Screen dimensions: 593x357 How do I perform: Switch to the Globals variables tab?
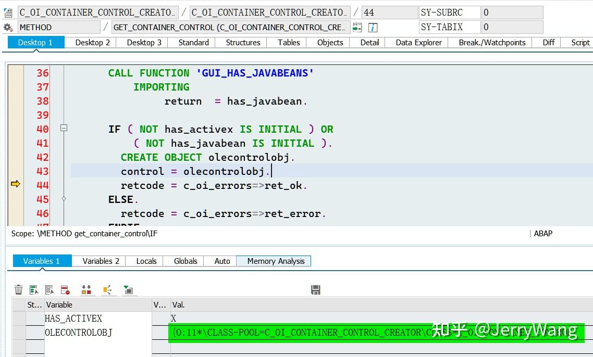click(x=185, y=261)
